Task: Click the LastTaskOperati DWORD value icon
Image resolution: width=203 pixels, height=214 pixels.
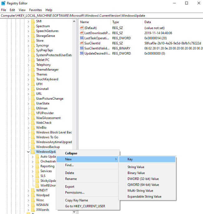Action: pos(82,38)
